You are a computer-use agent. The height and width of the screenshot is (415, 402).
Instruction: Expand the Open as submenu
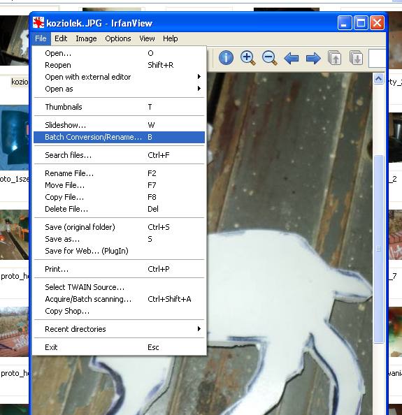click(x=119, y=89)
